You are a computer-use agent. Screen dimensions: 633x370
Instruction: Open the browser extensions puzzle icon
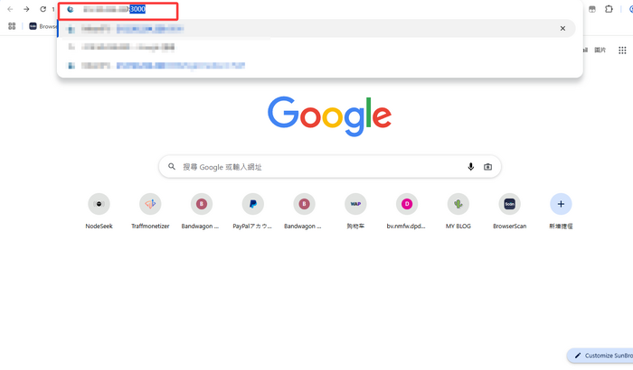tap(609, 9)
